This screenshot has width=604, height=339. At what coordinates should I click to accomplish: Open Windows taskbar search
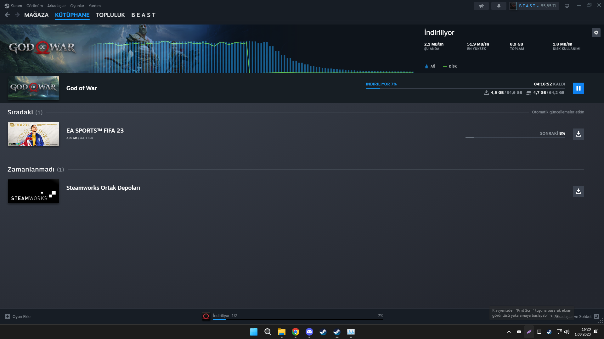(268, 332)
